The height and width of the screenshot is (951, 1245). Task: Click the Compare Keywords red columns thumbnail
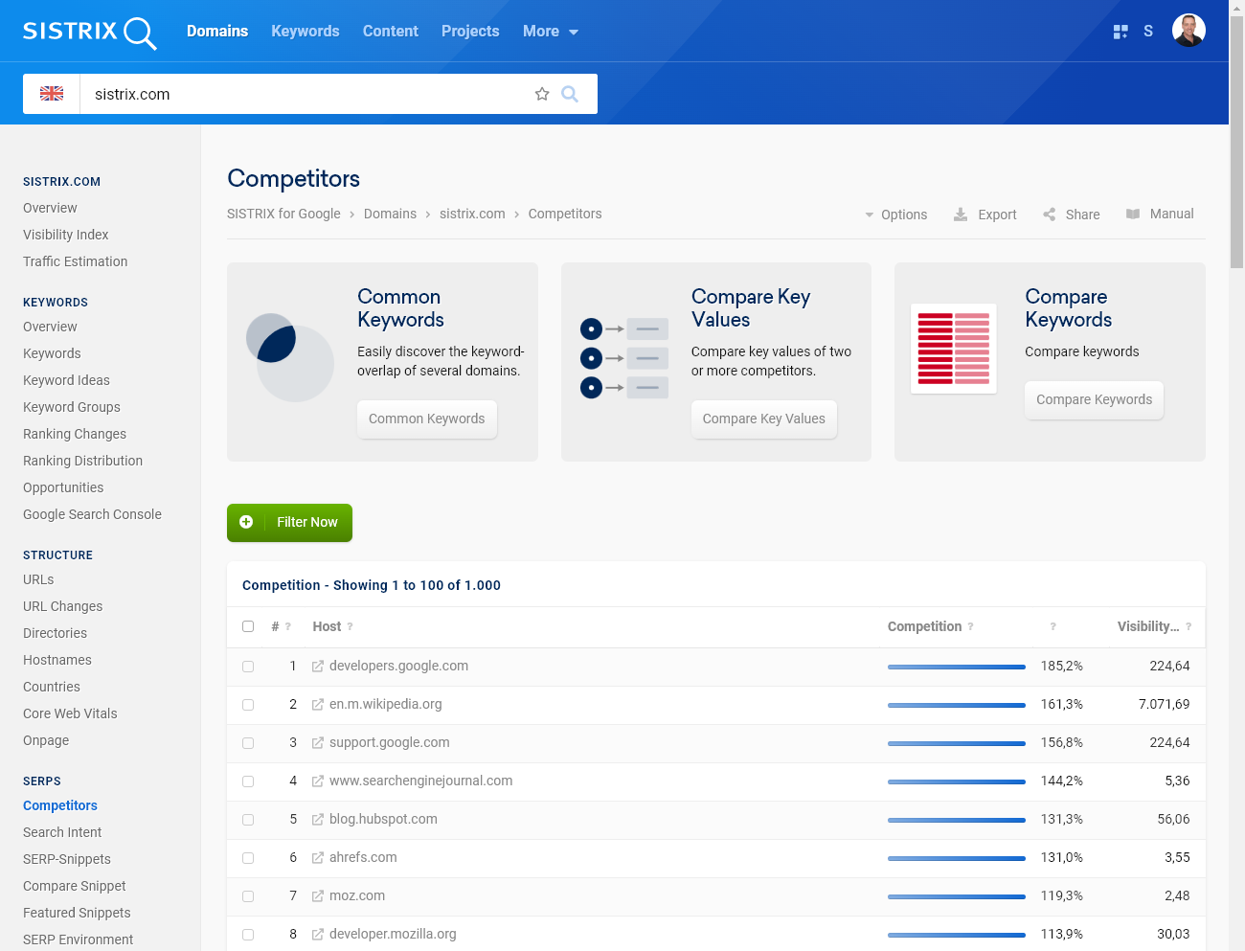point(954,349)
